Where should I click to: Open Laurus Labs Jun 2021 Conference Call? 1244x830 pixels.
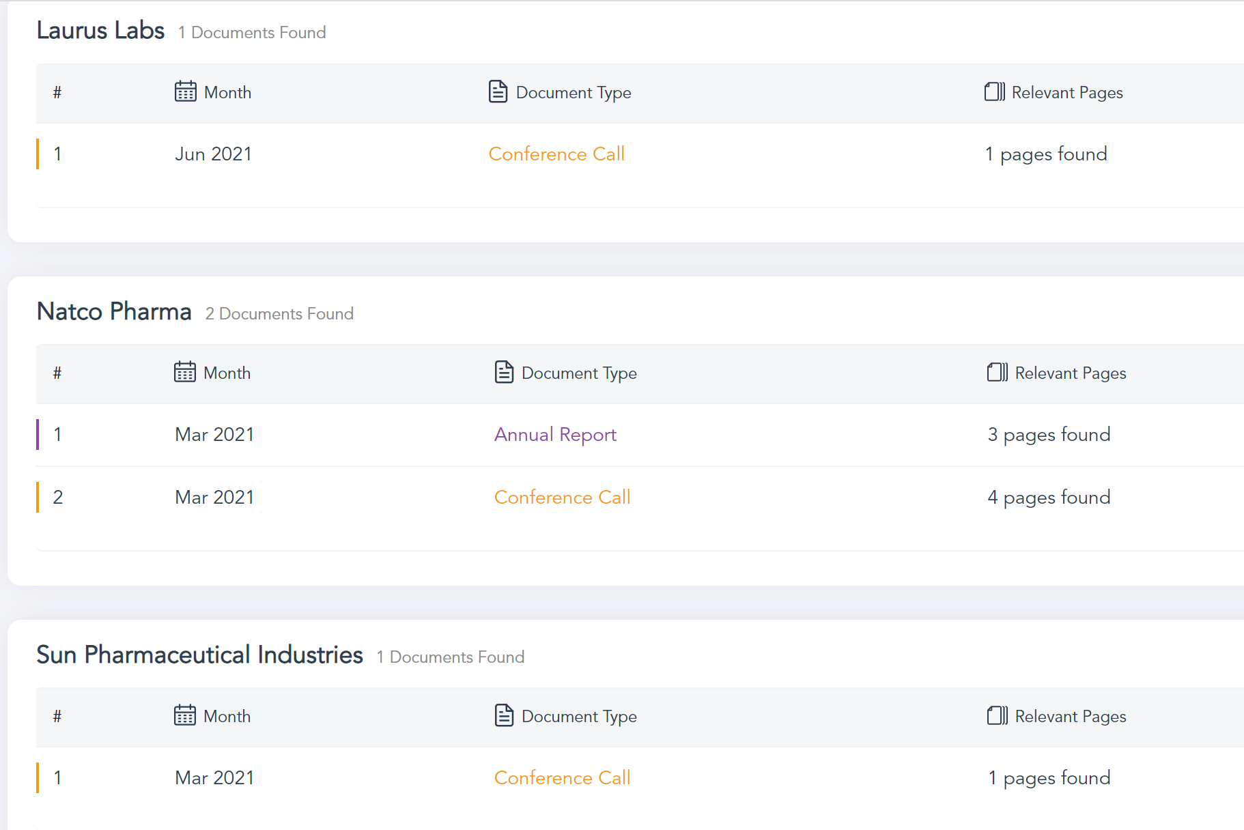point(556,154)
